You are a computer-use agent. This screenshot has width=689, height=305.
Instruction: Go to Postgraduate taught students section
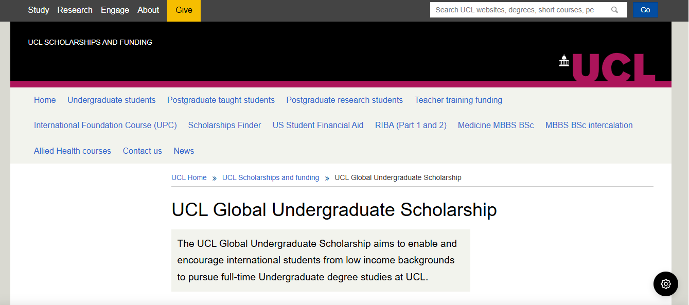click(x=221, y=100)
